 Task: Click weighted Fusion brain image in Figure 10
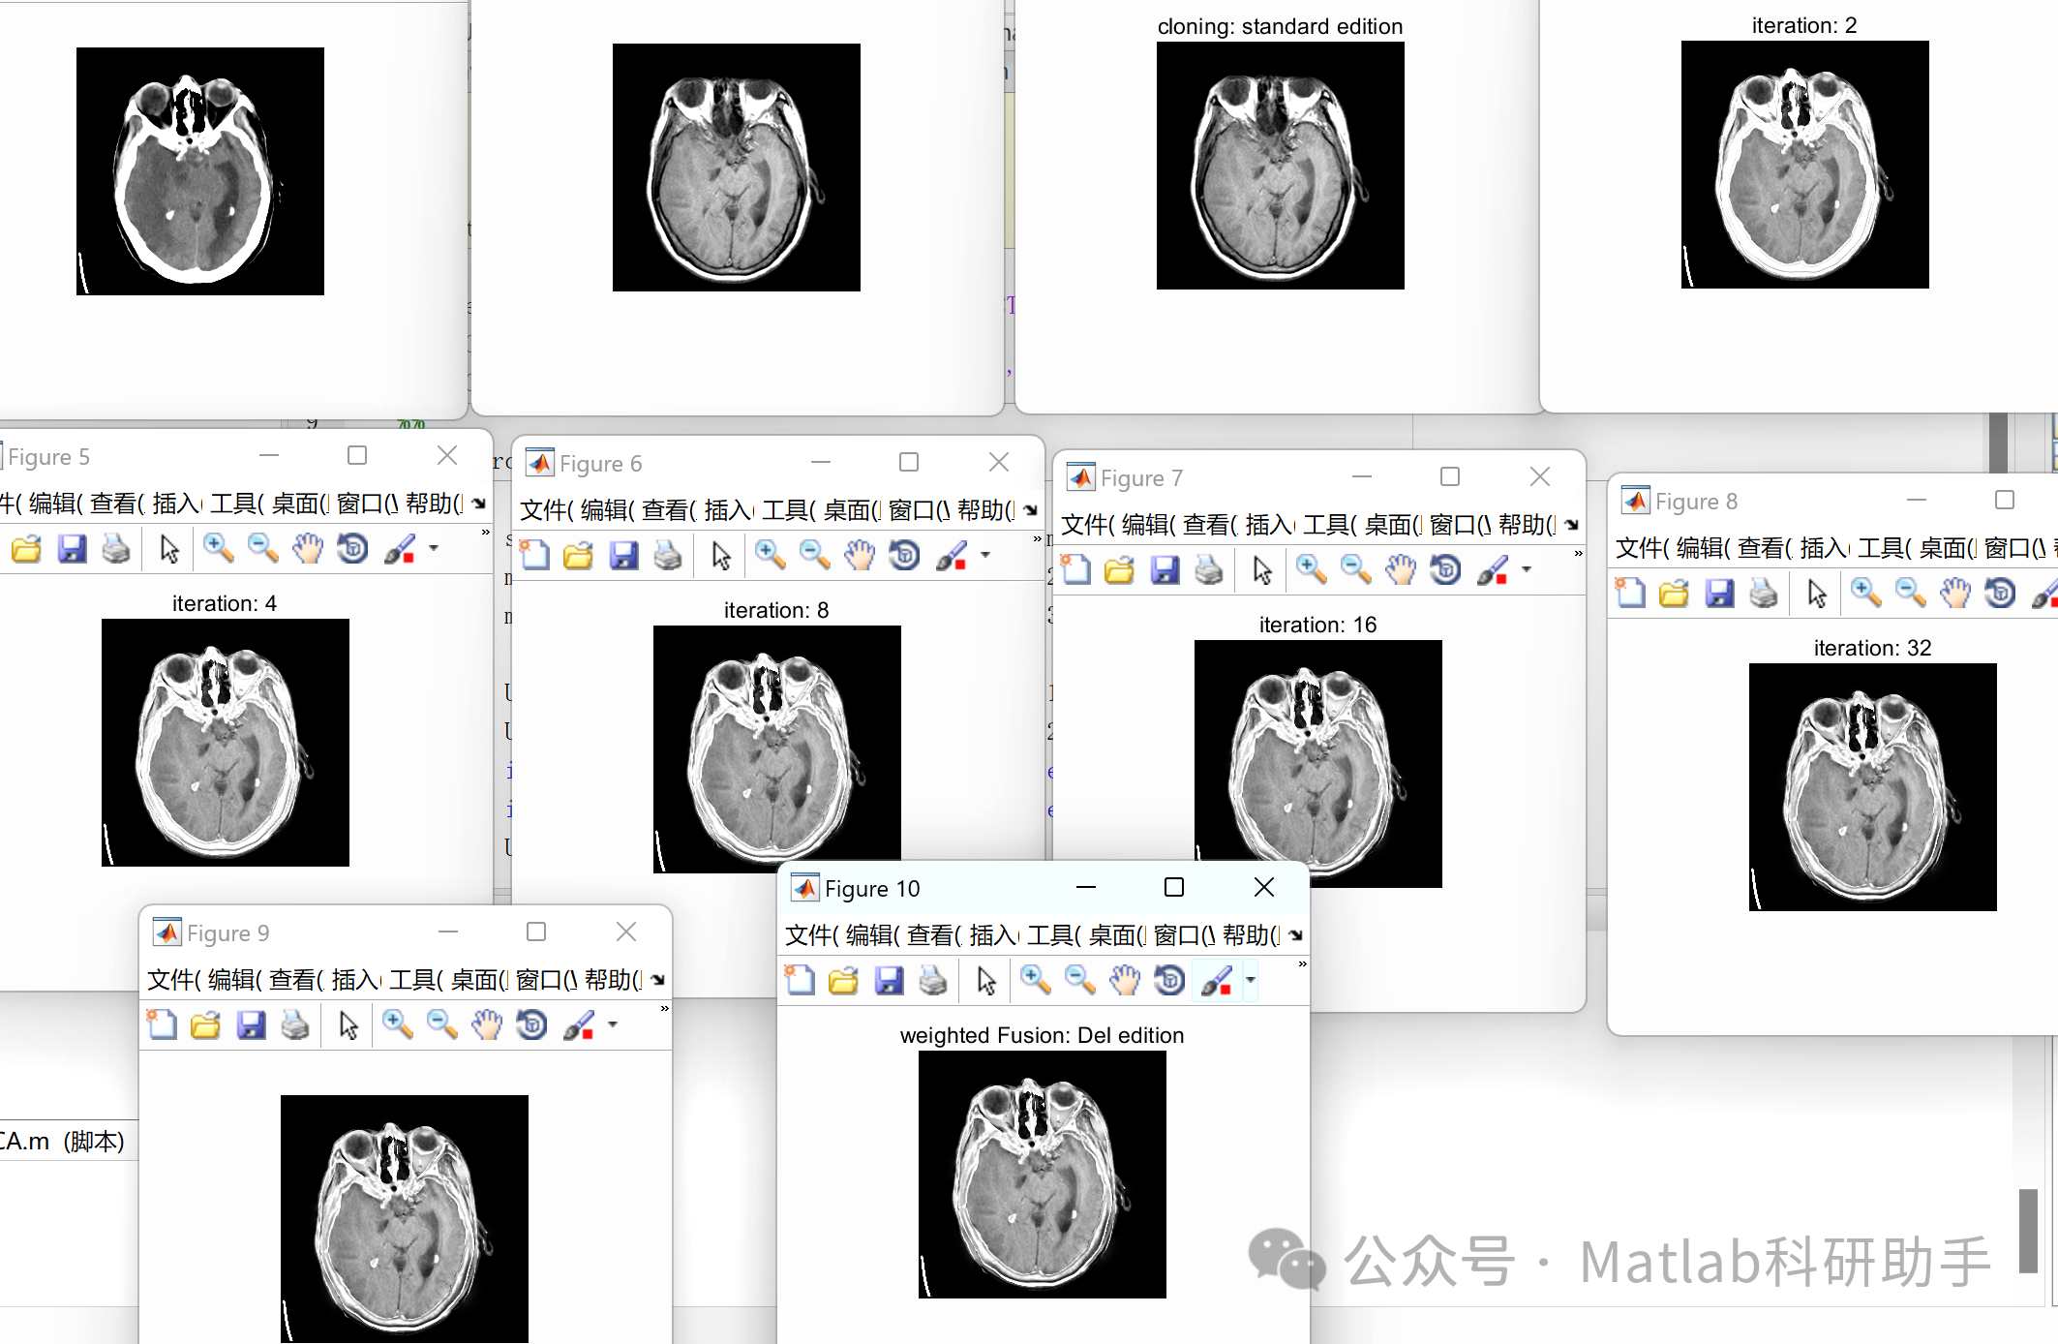(x=1042, y=1174)
